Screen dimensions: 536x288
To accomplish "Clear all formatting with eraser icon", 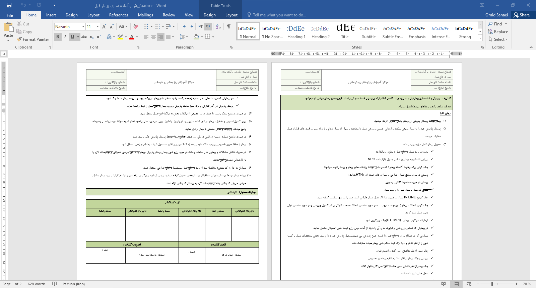I will (136, 26).
